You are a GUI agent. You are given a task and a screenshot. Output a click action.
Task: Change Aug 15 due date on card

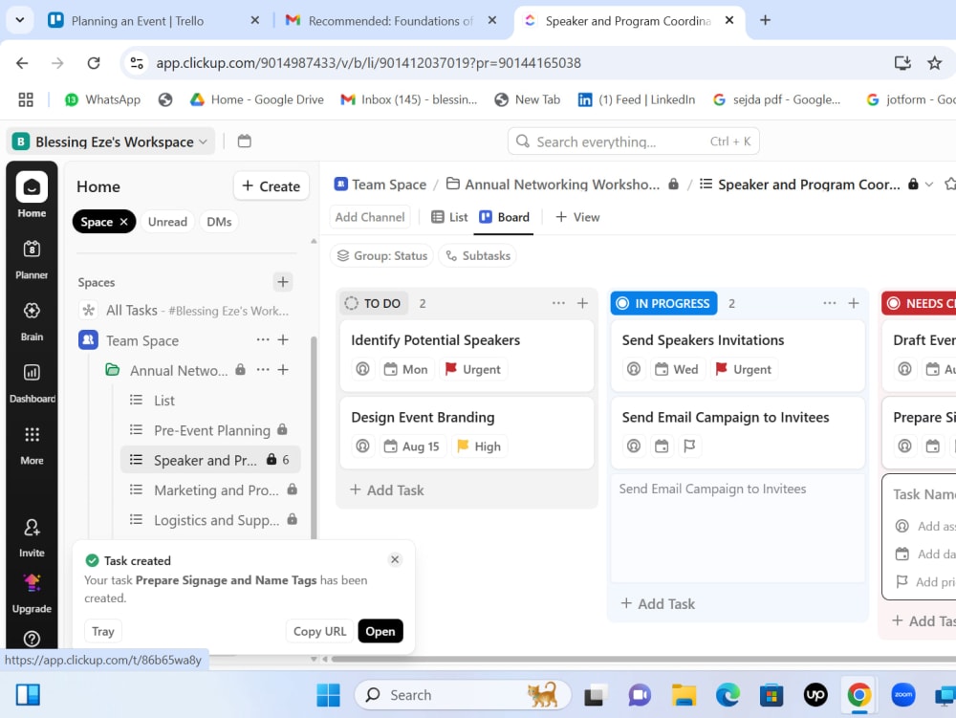click(x=411, y=446)
